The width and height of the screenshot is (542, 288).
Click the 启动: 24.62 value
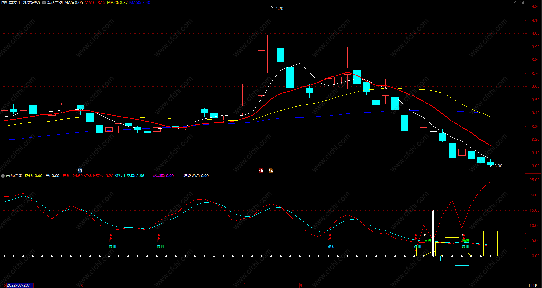point(73,176)
